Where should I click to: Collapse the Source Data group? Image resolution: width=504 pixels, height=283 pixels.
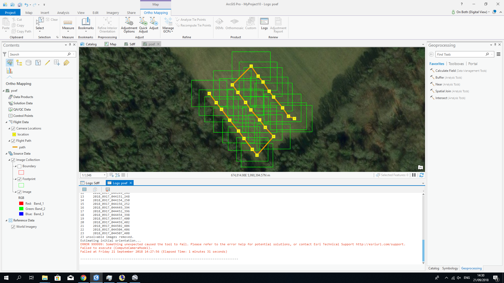6,154
